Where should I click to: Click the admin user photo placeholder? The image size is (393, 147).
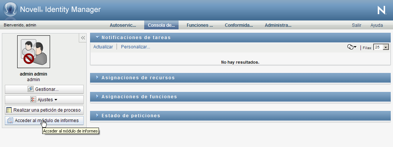34,52
